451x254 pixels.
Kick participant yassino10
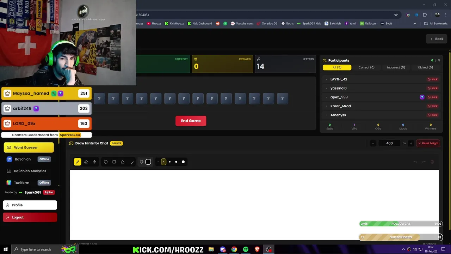coord(432,88)
